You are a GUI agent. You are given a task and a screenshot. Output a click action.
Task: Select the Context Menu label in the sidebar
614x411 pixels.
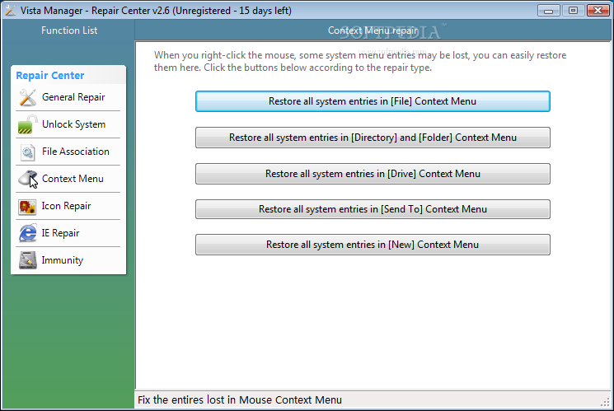tap(73, 179)
